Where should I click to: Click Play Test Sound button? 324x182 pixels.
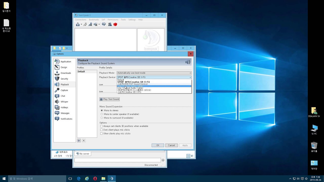point(109,99)
